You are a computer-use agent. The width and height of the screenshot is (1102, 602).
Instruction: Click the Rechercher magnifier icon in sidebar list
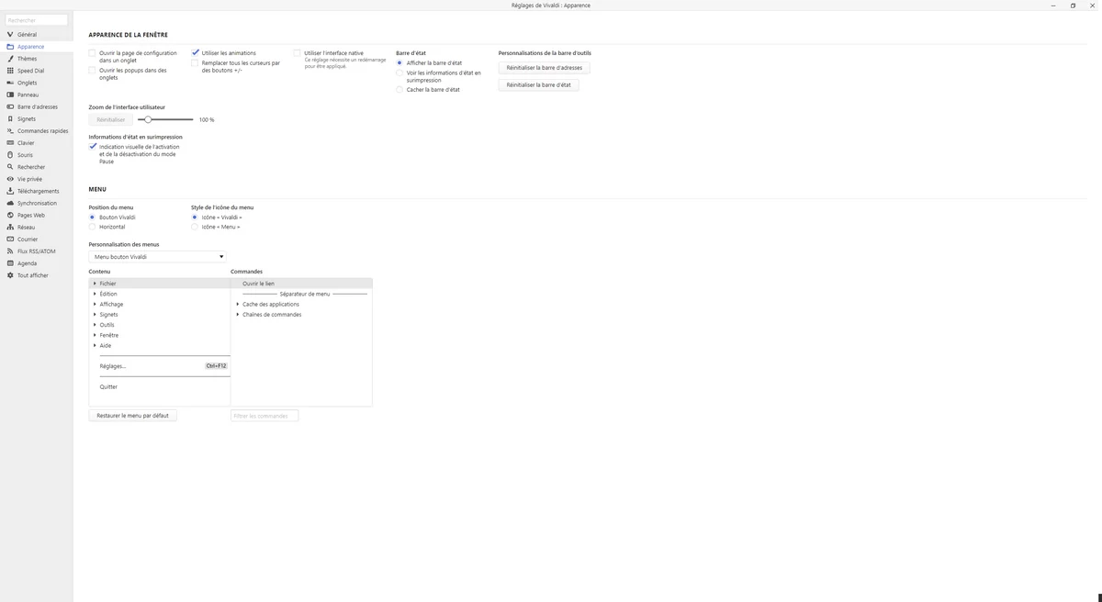(10, 167)
